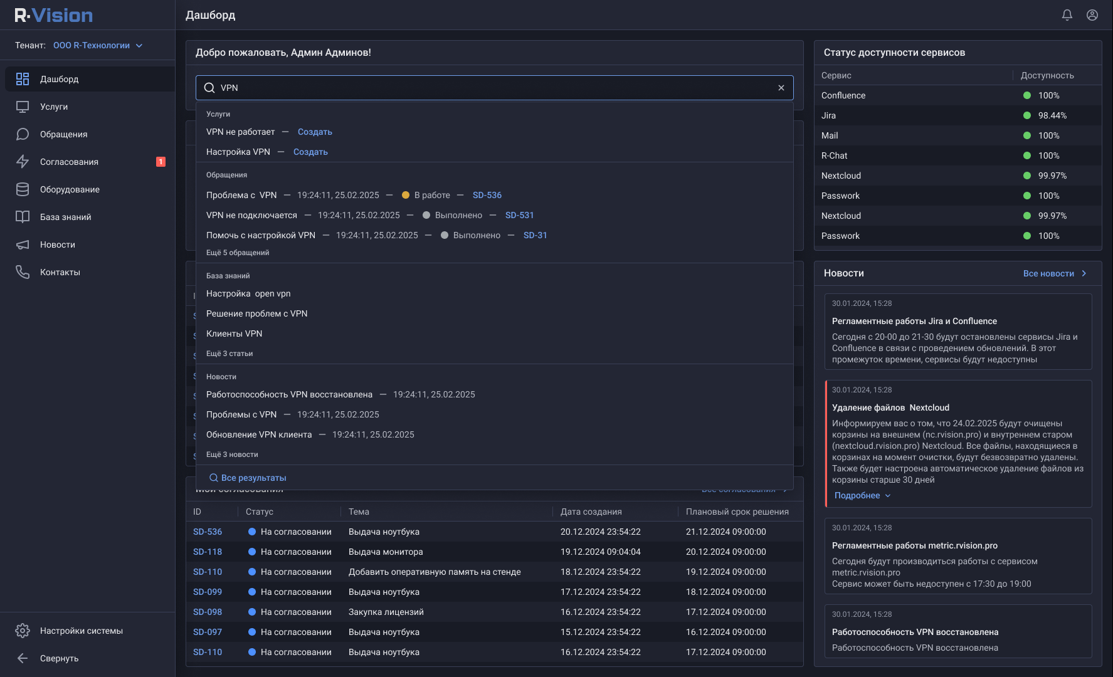Open the user profile icon
The width and height of the screenshot is (1113, 677).
click(1092, 15)
